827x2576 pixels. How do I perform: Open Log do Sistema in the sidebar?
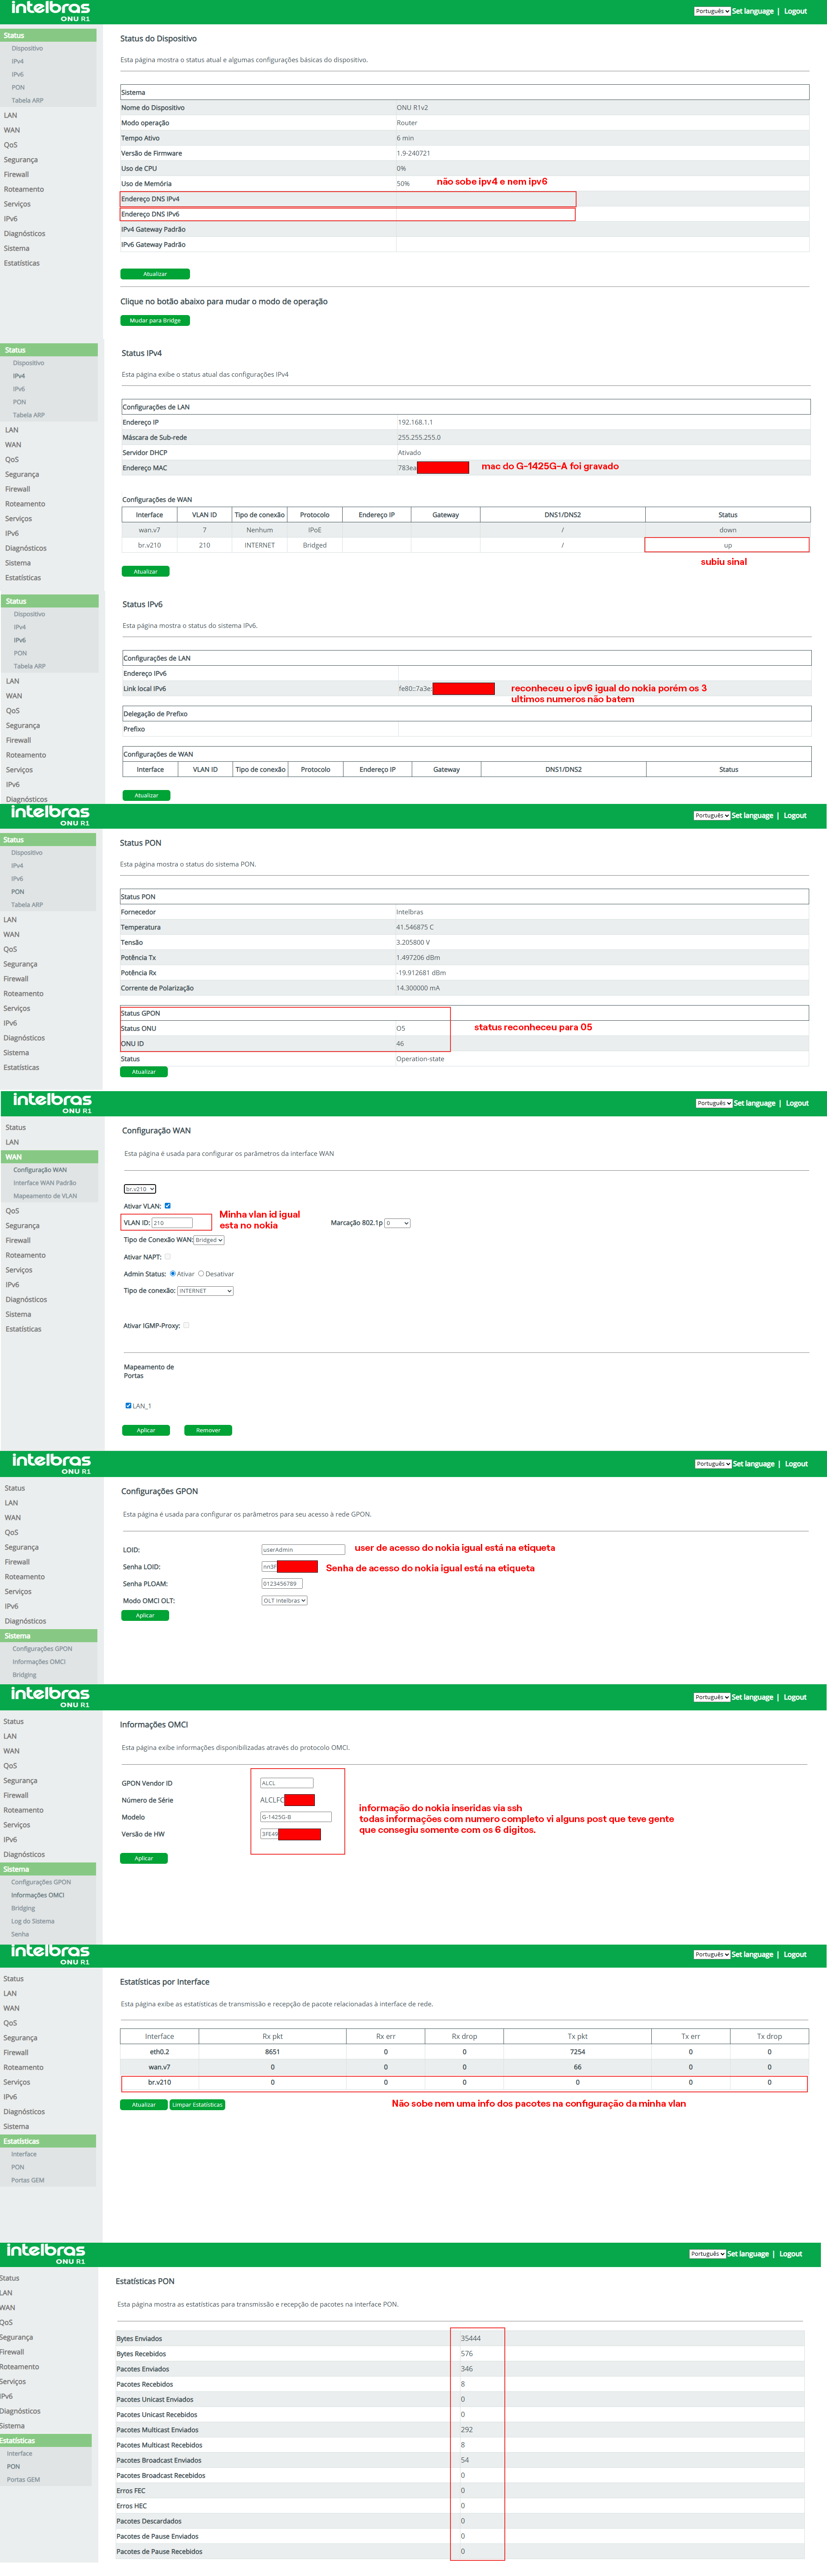[32, 1921]
